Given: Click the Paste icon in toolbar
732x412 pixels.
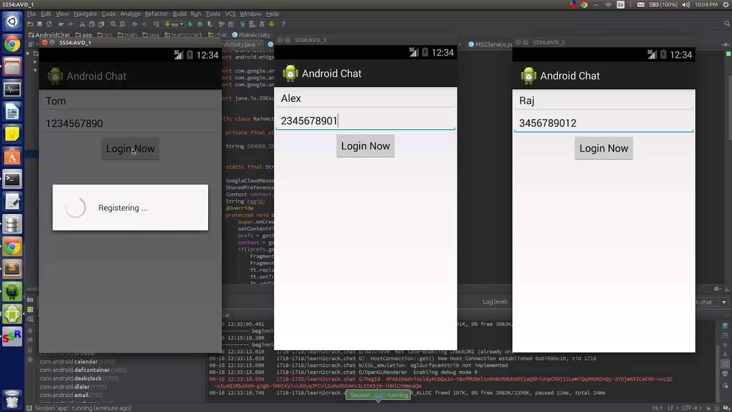Looking at the screenshot, I should 101,24.
